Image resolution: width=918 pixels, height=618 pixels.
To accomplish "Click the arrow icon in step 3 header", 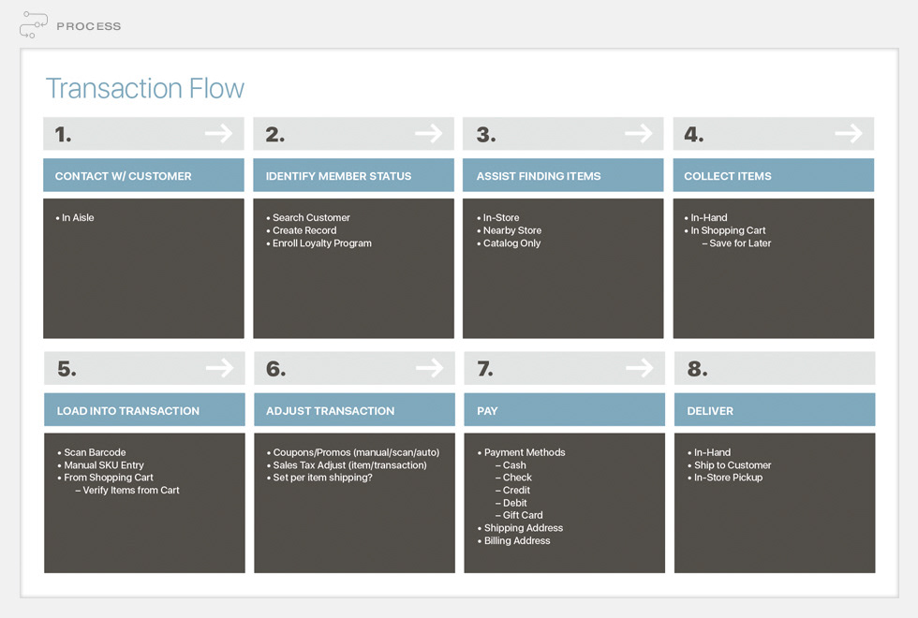I will 639,133.
